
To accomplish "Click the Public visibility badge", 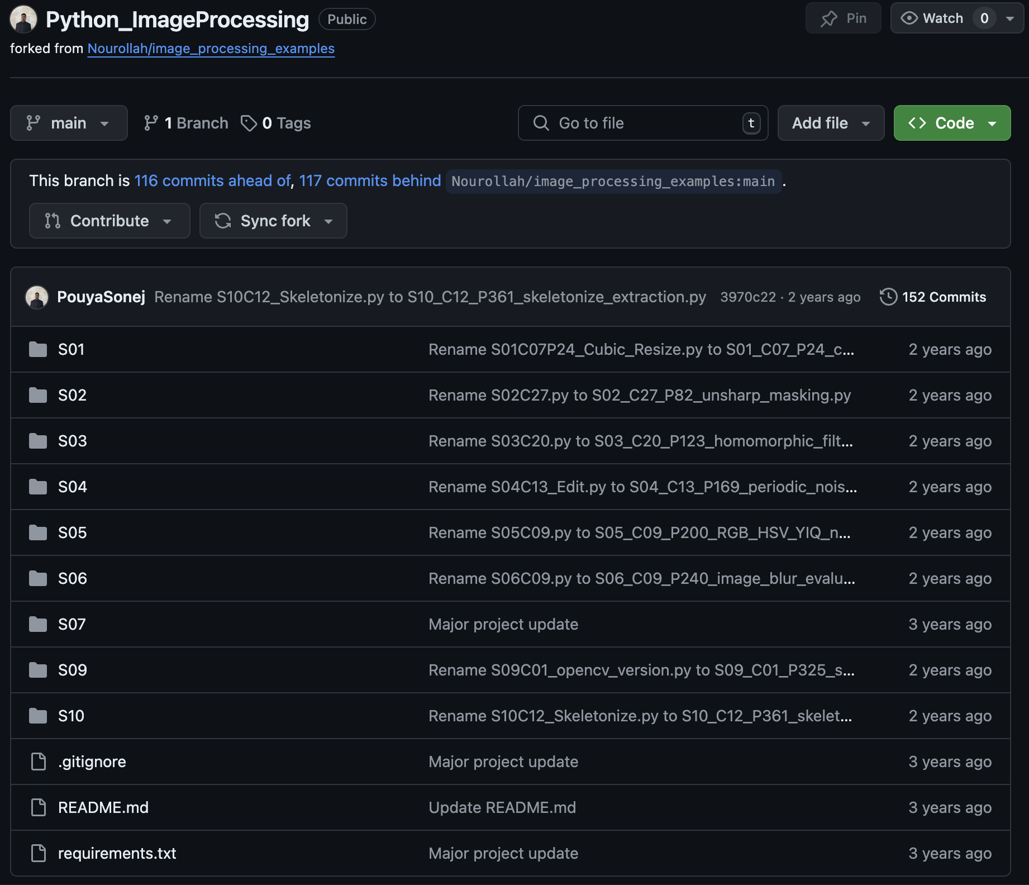I will pos(347,19).
